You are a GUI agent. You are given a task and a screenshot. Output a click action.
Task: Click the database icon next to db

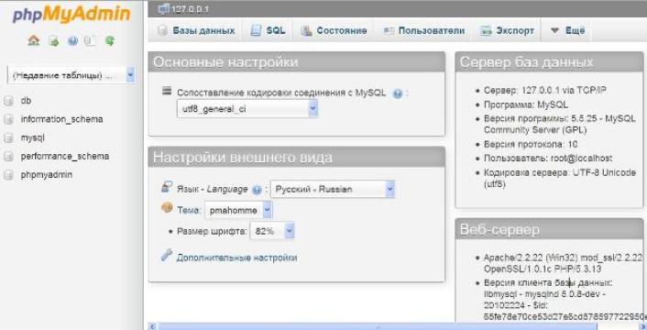click(x=8, y=101)
